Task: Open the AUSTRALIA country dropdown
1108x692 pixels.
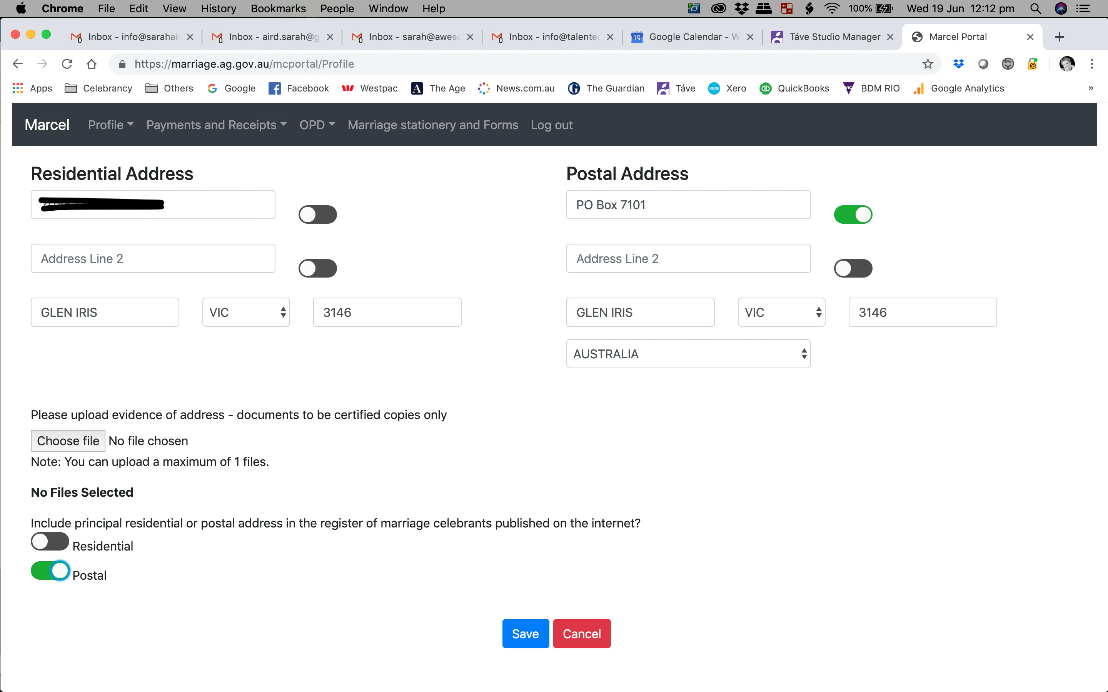Action: [x=688, y=354]
